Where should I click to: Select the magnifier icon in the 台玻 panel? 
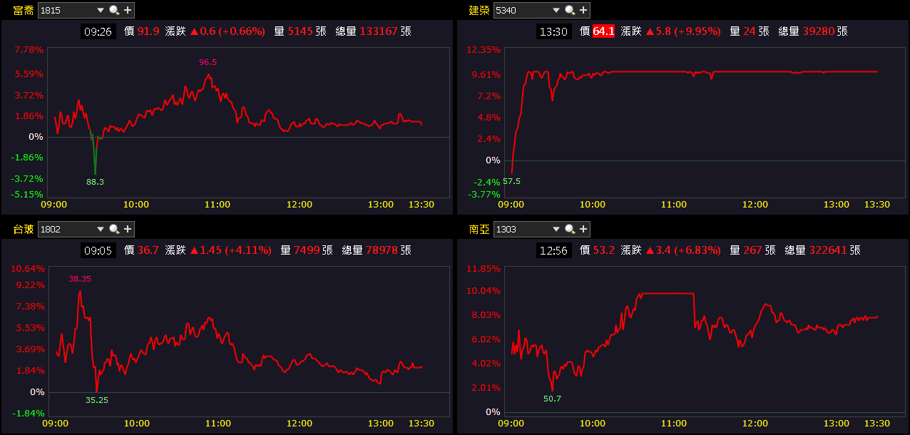tap(113, 229)
